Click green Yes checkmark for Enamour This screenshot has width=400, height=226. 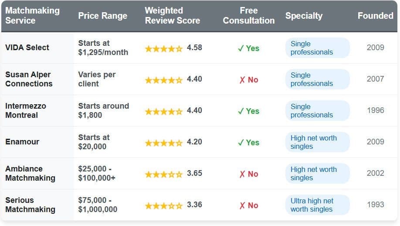coord(248,143)
